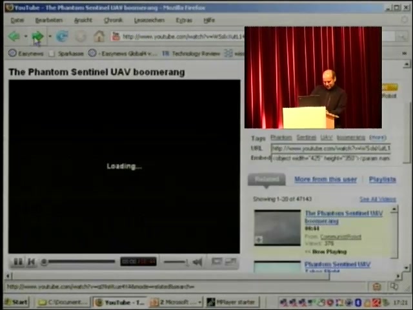
Task: Switch to the YouTube Firefox taskbar button
Action: (x=120, y=302)
